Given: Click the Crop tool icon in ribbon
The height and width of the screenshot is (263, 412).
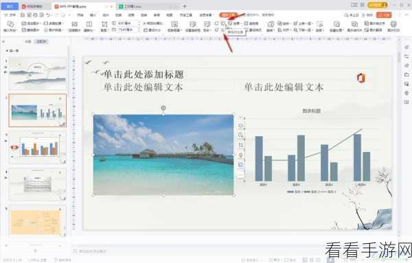Looking at the screenshot, I should (104, 25).
